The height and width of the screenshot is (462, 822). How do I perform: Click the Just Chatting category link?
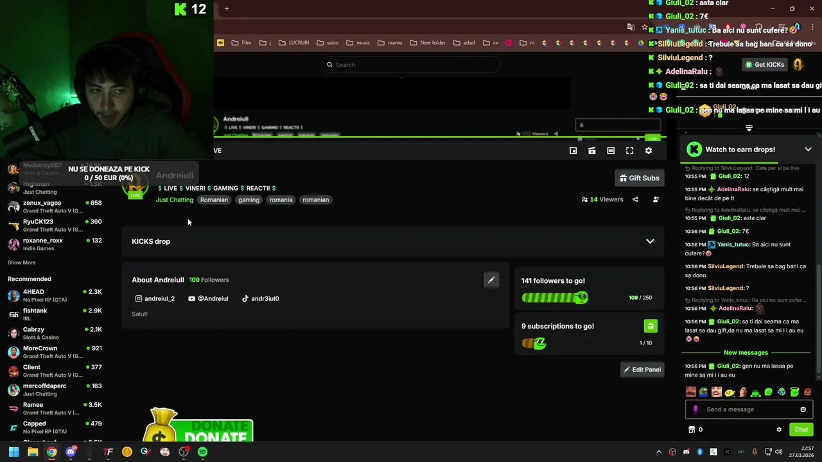click(x=175, y=200)
